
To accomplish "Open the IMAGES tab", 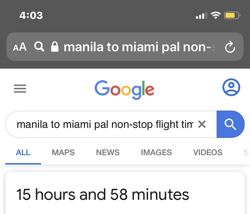I will [x=156, y=153].
